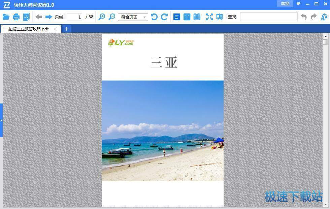Open the print dialog
330x209 pixels.
(16, 17)
